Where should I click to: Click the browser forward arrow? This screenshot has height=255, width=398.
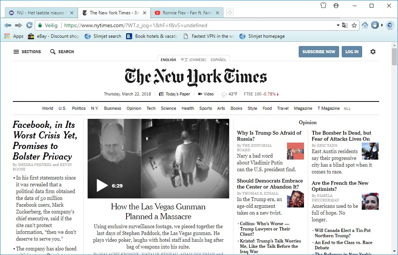[18, 25]
